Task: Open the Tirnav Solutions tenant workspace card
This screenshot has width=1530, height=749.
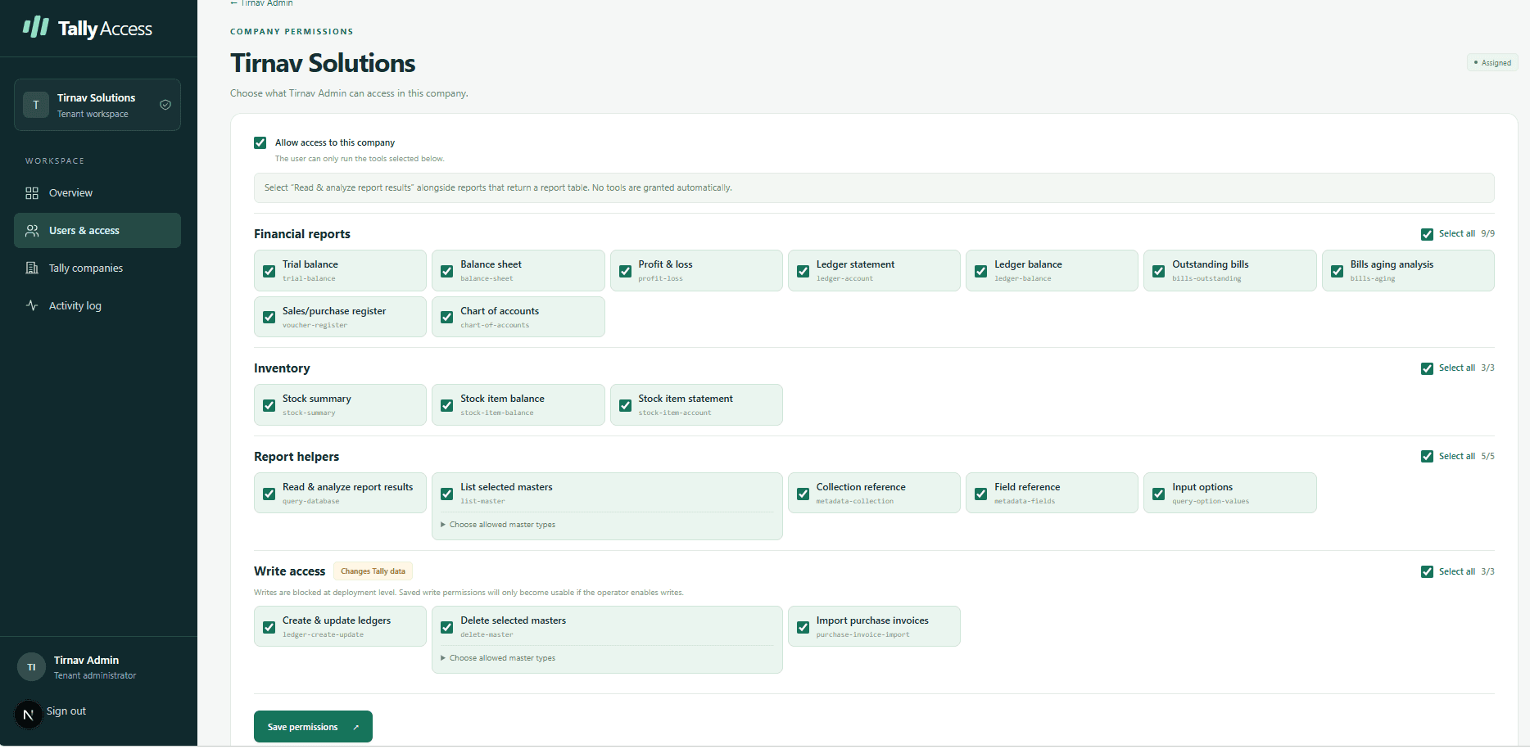Action: coord(97,105)
